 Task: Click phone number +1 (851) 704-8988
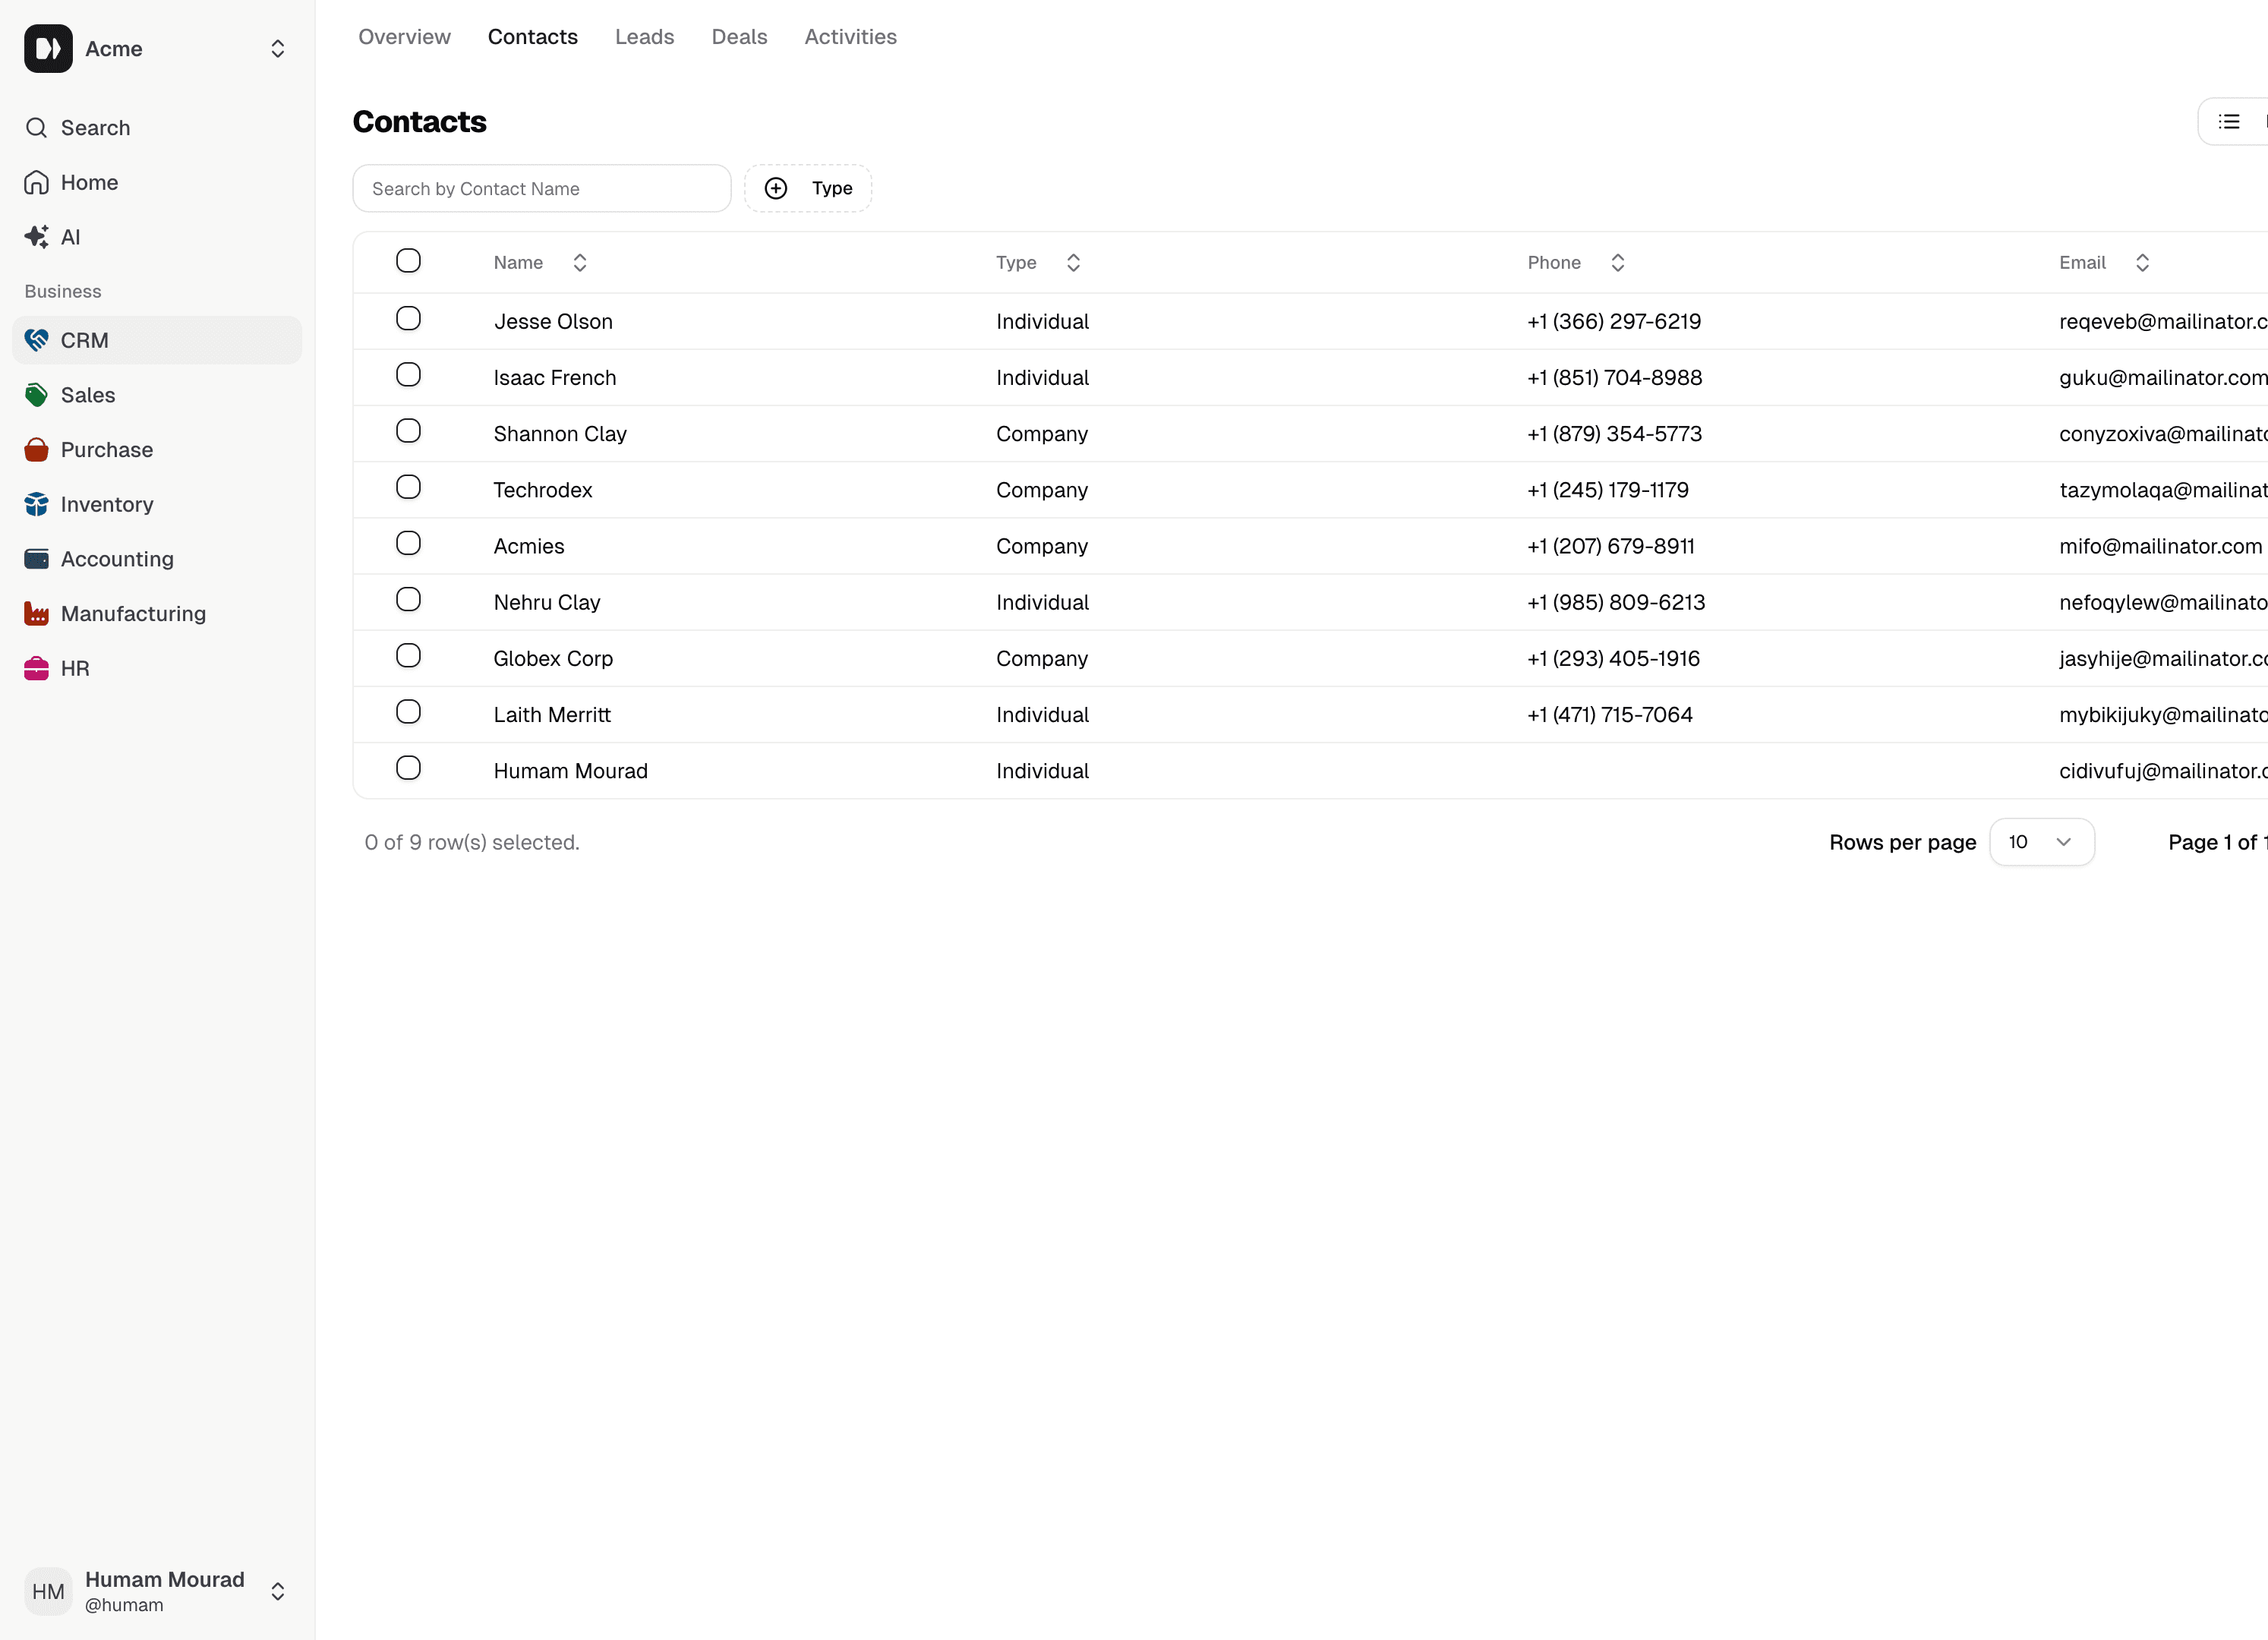tap(1615, 378)
